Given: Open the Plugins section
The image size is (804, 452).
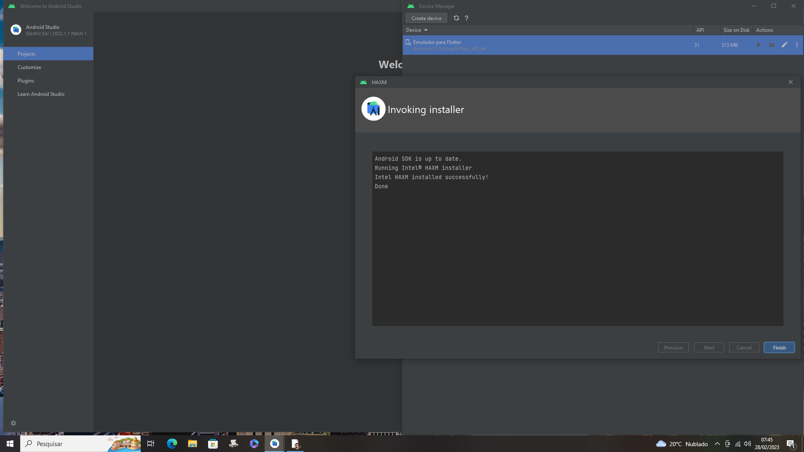Looking at the screenshot, I should tap(48, 80).
